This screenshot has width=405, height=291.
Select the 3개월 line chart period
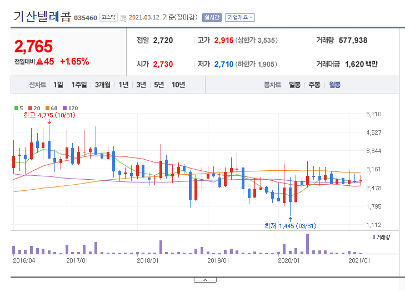[x=103, y=85]
